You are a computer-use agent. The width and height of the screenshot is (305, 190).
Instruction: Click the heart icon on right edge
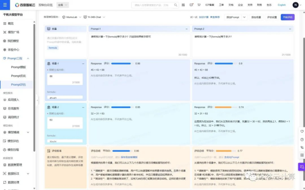(302, 132)
